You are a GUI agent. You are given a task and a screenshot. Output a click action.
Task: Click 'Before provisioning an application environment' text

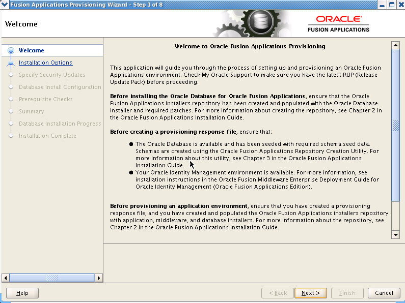(179, 206)
